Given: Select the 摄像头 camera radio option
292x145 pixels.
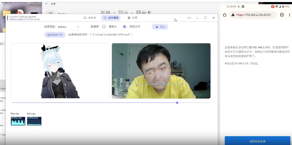Looking at the screenshot, I should click(104, 27).
